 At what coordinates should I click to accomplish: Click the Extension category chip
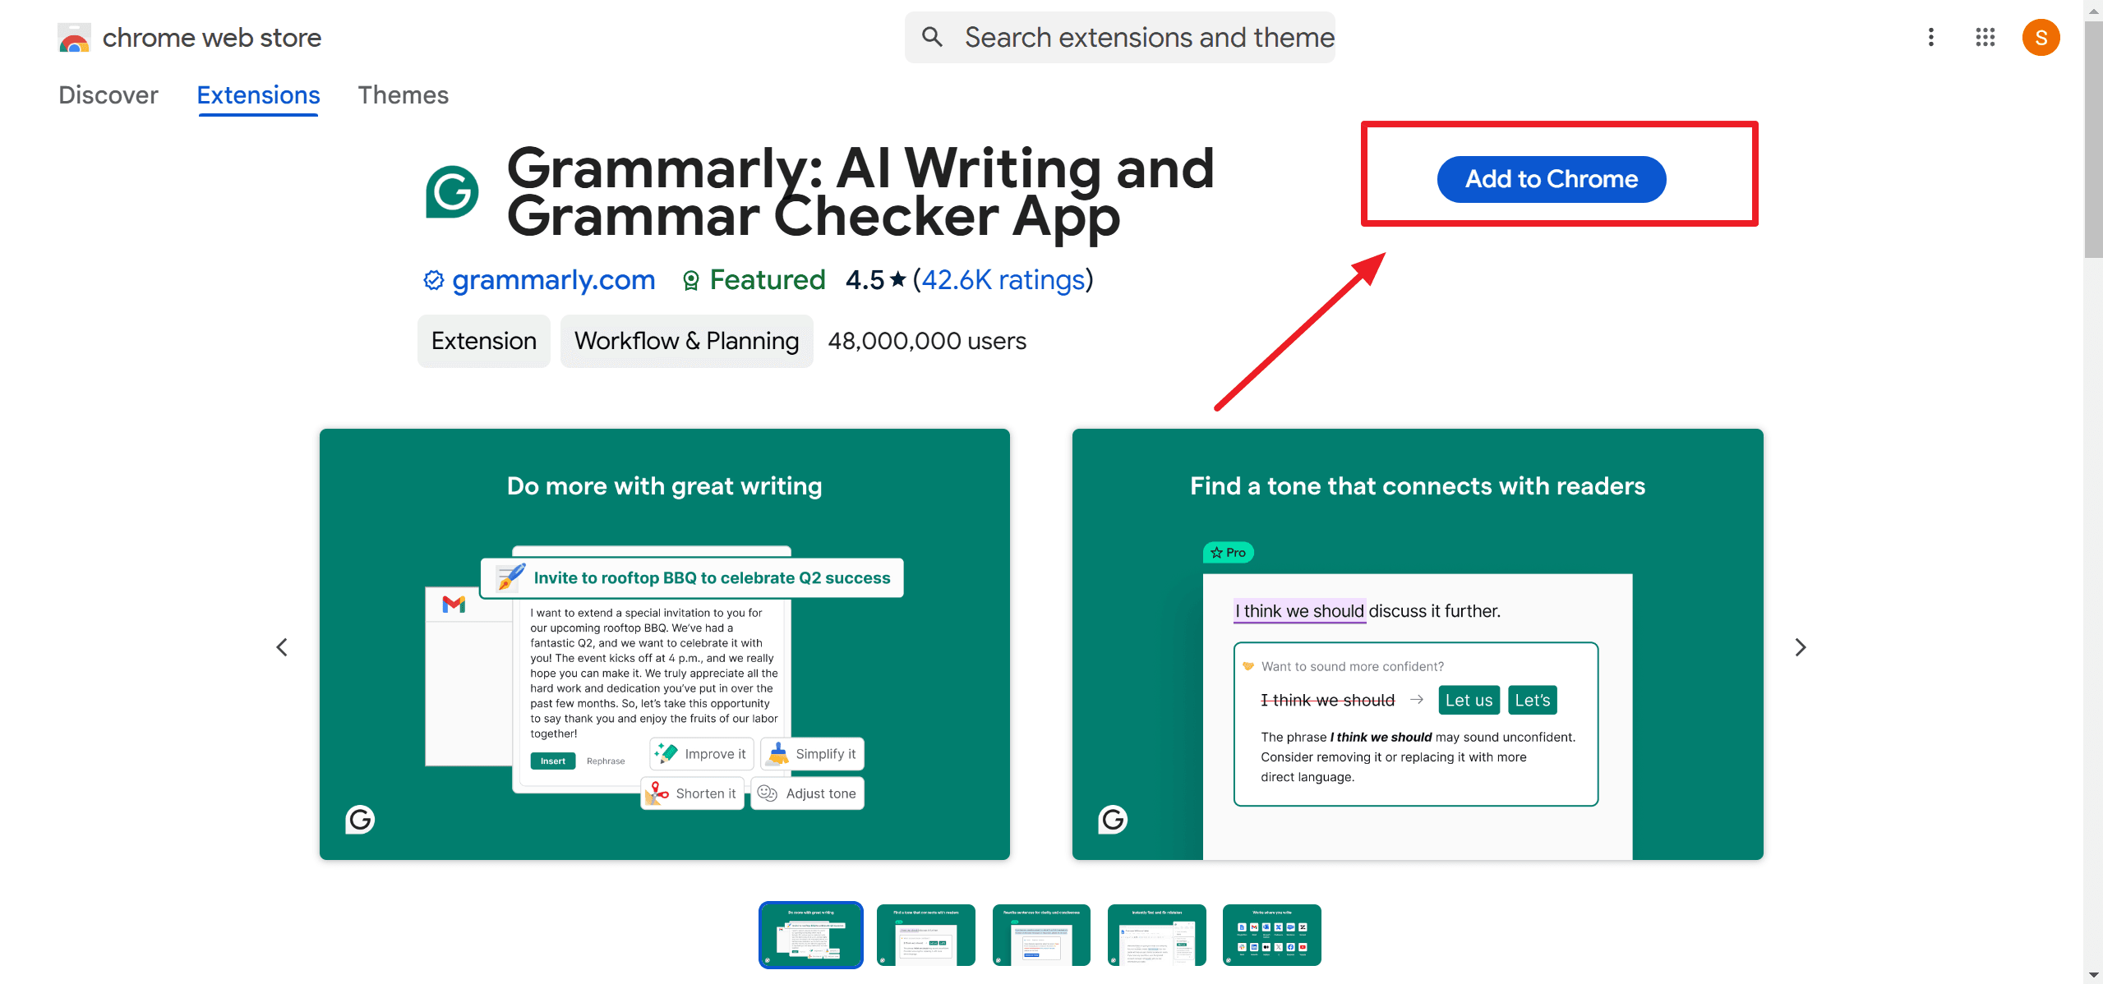(x=484, y=341)
